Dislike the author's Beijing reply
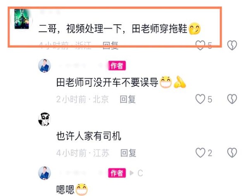Screen dimensions: 248x196 pos(232,99)
